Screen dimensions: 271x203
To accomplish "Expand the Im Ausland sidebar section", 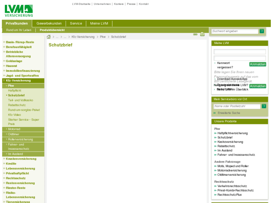I will (x=23, y=154).
